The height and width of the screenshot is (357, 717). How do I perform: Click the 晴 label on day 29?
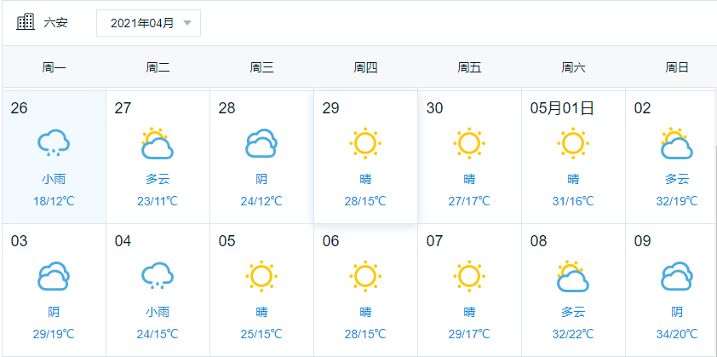click(x=365, y=180)
